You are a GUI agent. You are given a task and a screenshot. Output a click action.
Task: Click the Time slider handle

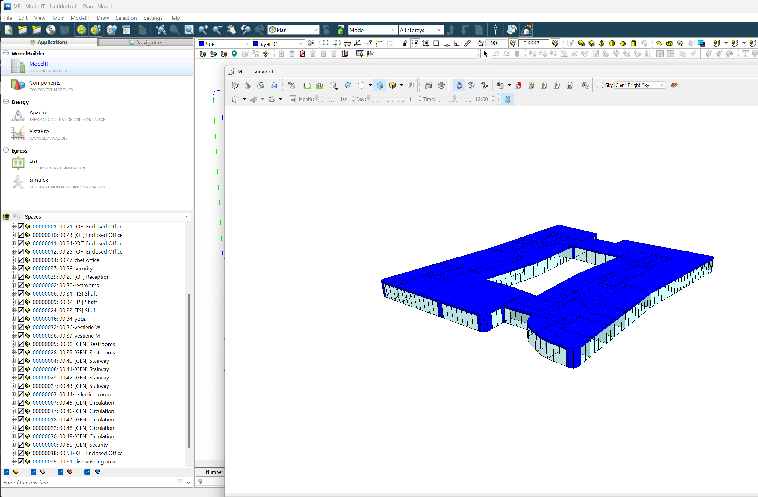[x=455, y=98]
